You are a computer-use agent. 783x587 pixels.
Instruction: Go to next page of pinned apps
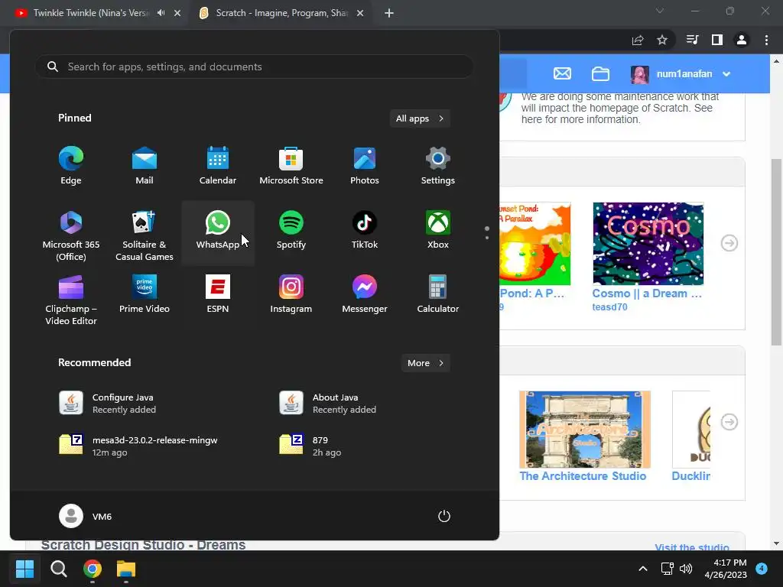pos(487,238)
